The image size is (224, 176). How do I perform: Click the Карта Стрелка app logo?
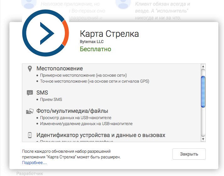[46, 34]
